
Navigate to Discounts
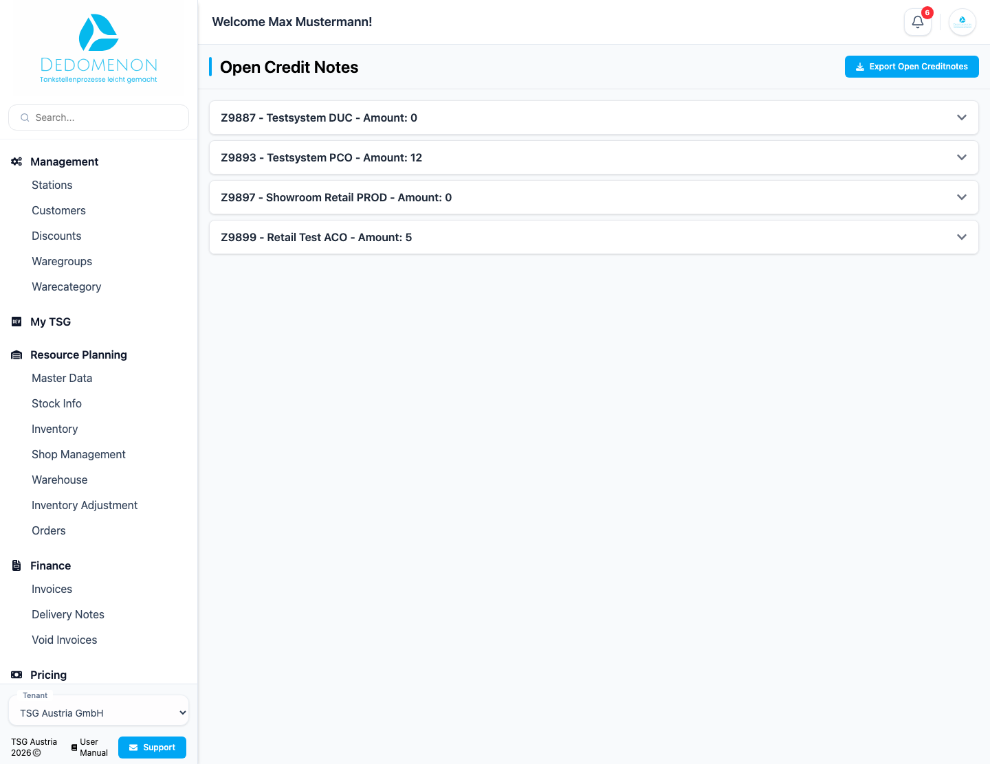pyautogui.click(x=56, y=236)
